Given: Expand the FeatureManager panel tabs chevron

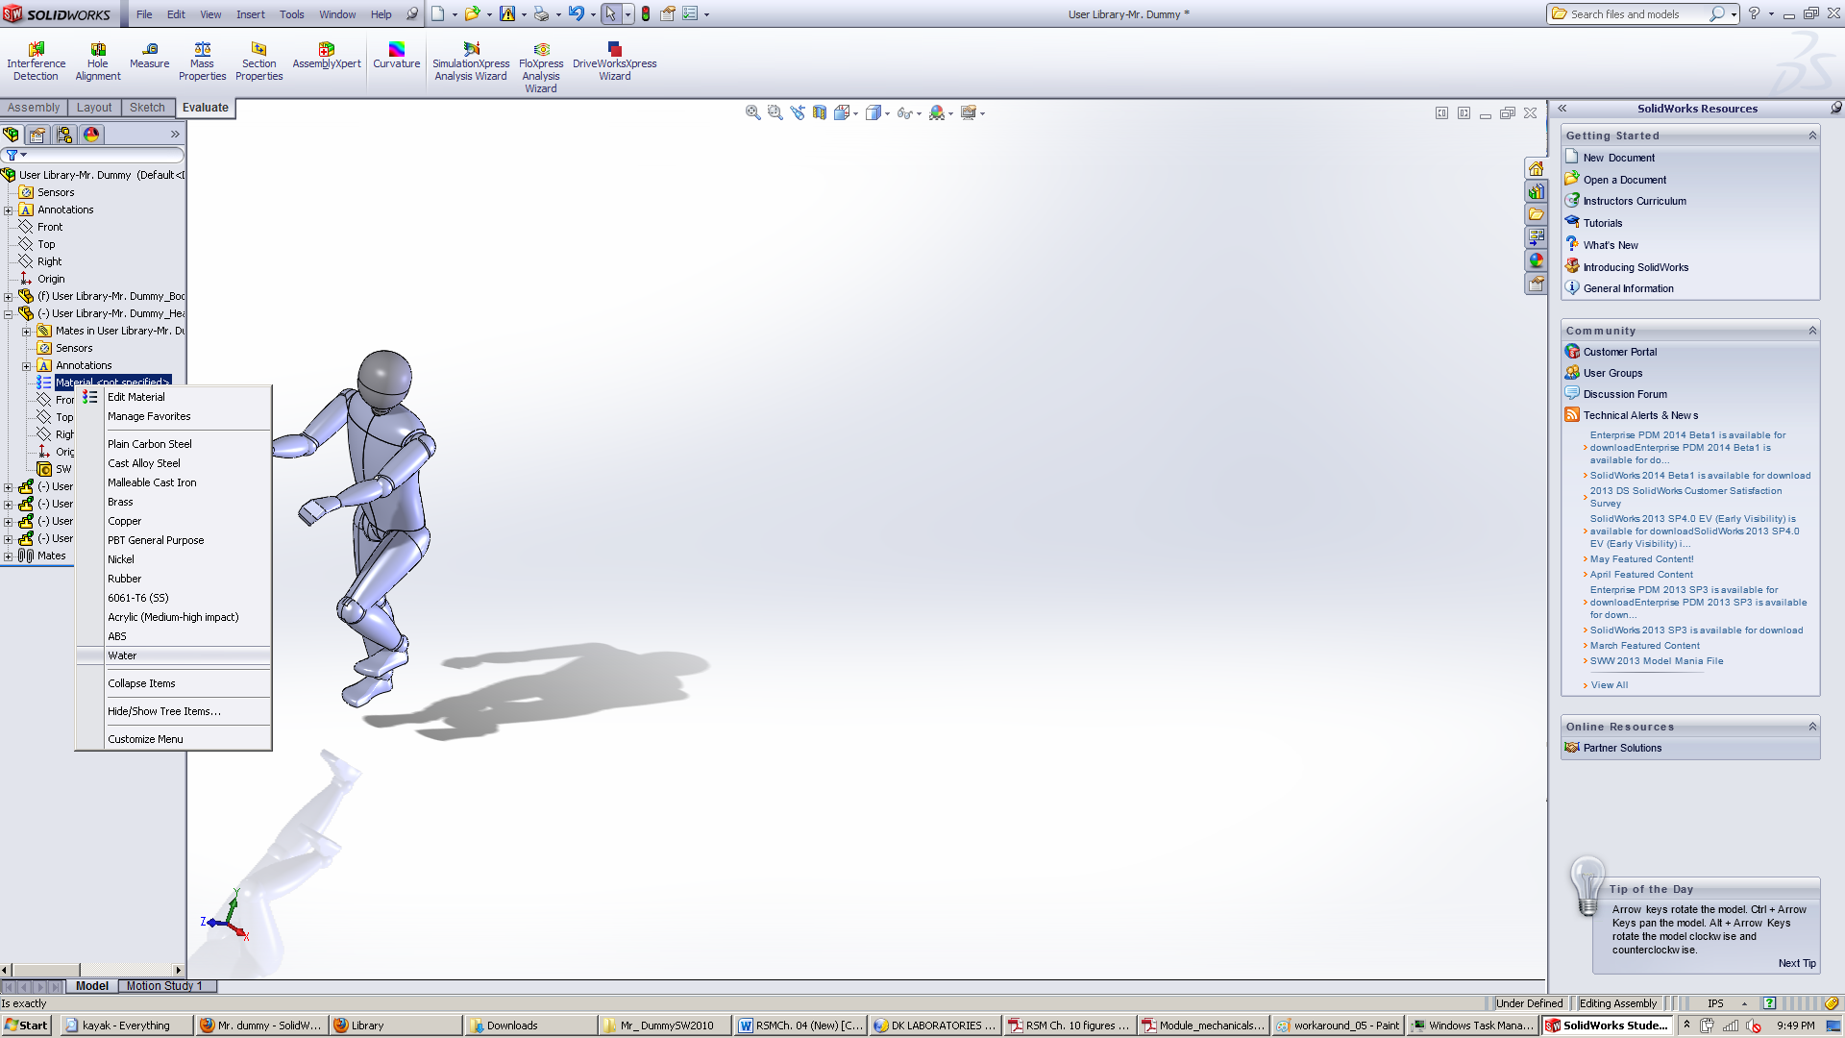Looking at the screenshot, I should click(x=175, y=135).
